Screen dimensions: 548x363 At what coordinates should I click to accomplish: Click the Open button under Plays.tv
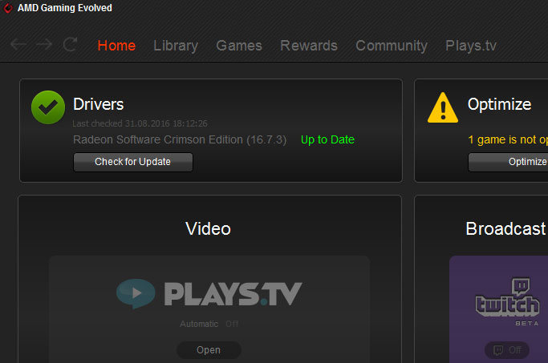209,350
